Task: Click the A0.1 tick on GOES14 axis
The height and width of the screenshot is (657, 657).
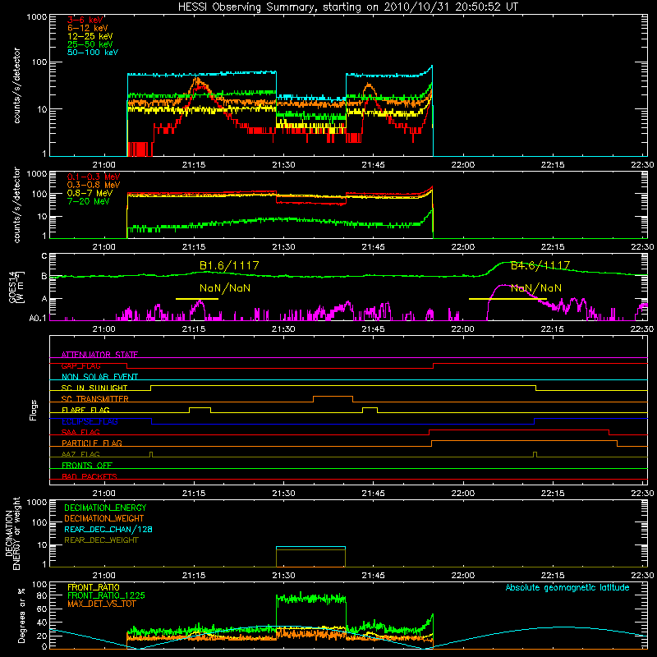Action: click(x=38, y=319)
